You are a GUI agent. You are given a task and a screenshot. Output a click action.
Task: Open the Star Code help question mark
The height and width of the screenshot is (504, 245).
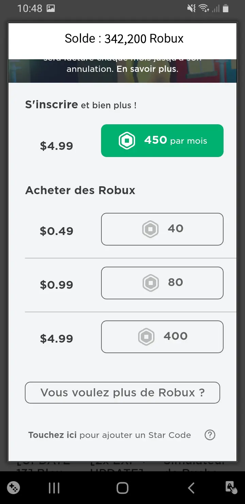[210, 435]
